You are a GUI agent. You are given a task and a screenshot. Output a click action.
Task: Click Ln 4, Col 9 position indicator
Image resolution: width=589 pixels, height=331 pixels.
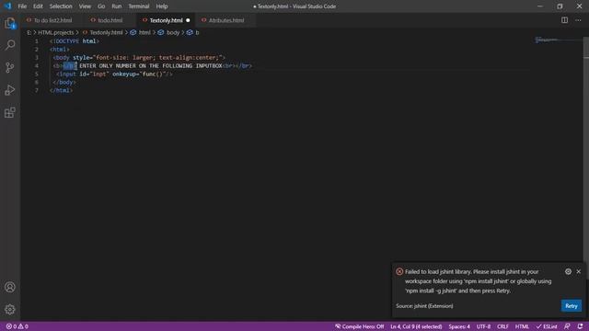tap(416, 326)
